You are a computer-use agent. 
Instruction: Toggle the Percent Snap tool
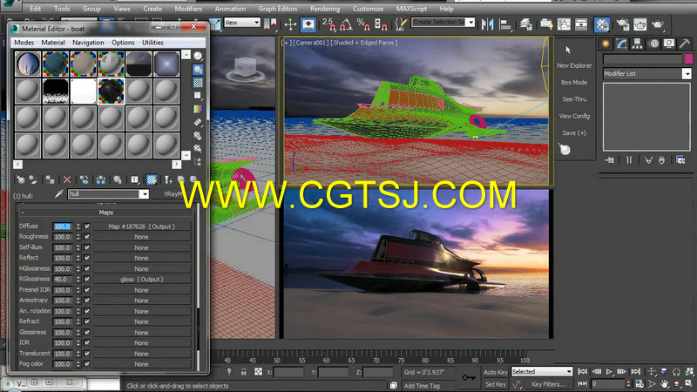[363, 24]
